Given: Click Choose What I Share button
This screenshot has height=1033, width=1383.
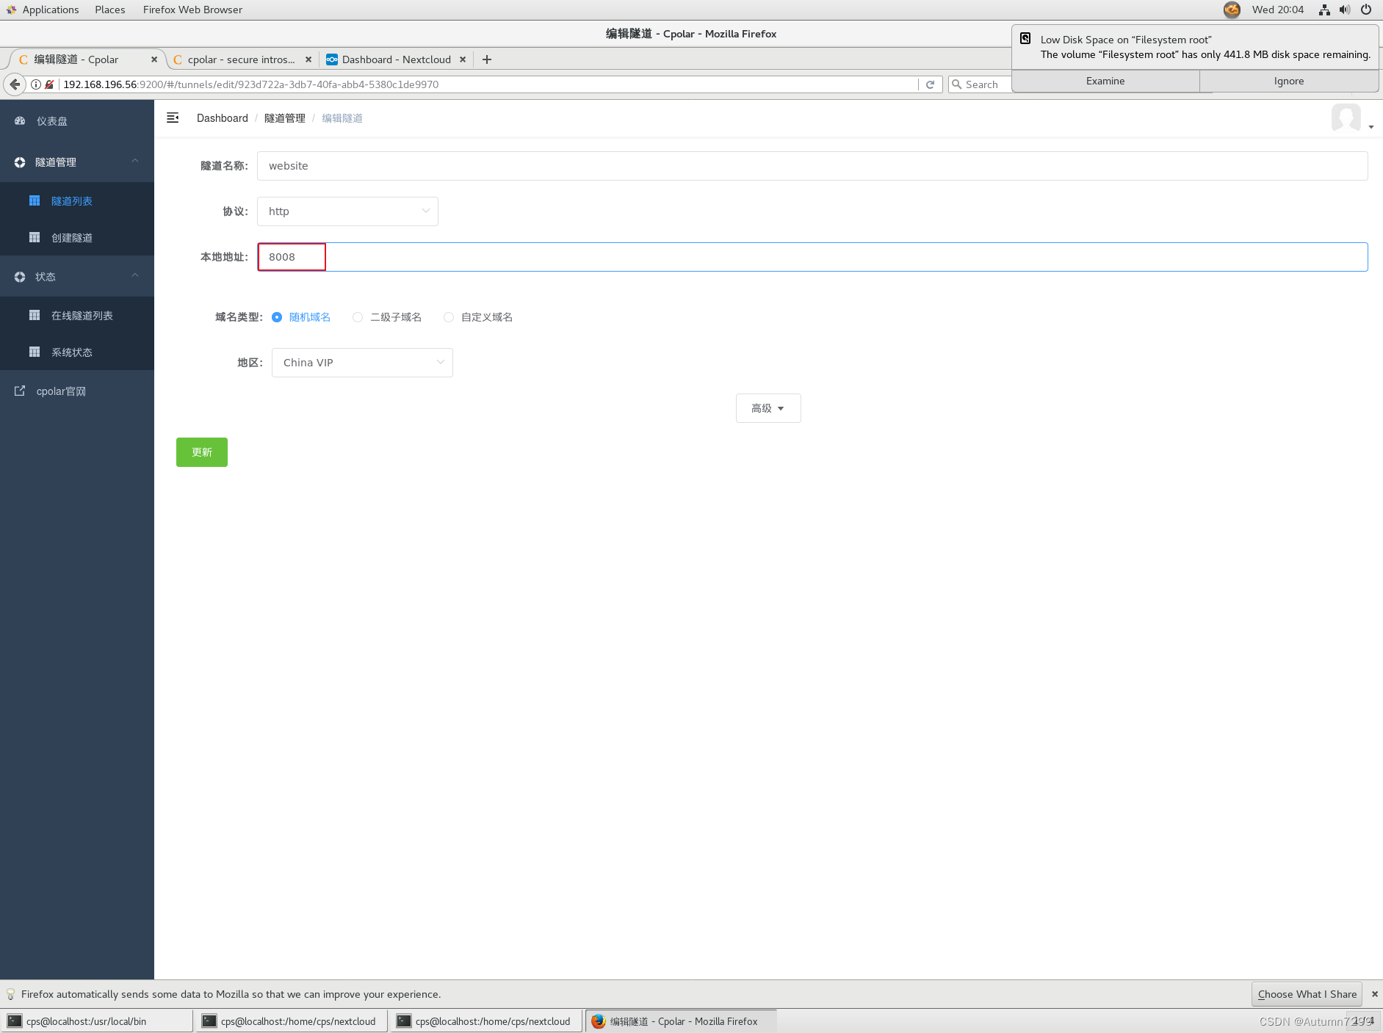Looking at the screenshot, I should click(x=1307, y=994).
